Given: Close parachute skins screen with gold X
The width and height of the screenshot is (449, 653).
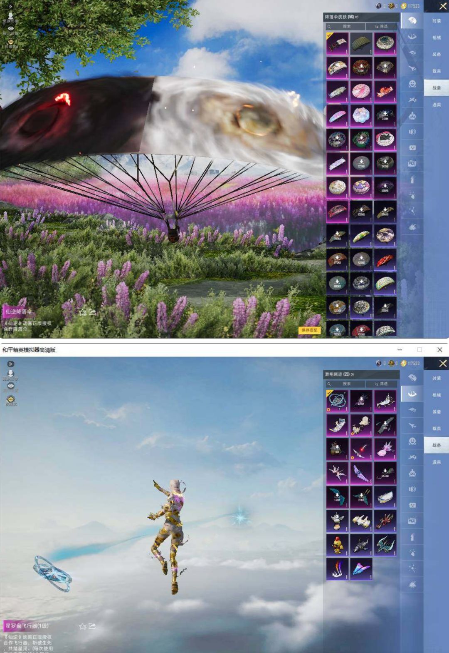Looking at the screenshot, I should tap(443, 6).
